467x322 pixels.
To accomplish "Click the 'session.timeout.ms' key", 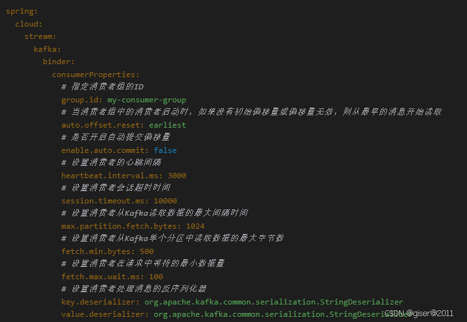I will (x=102, y=201).
